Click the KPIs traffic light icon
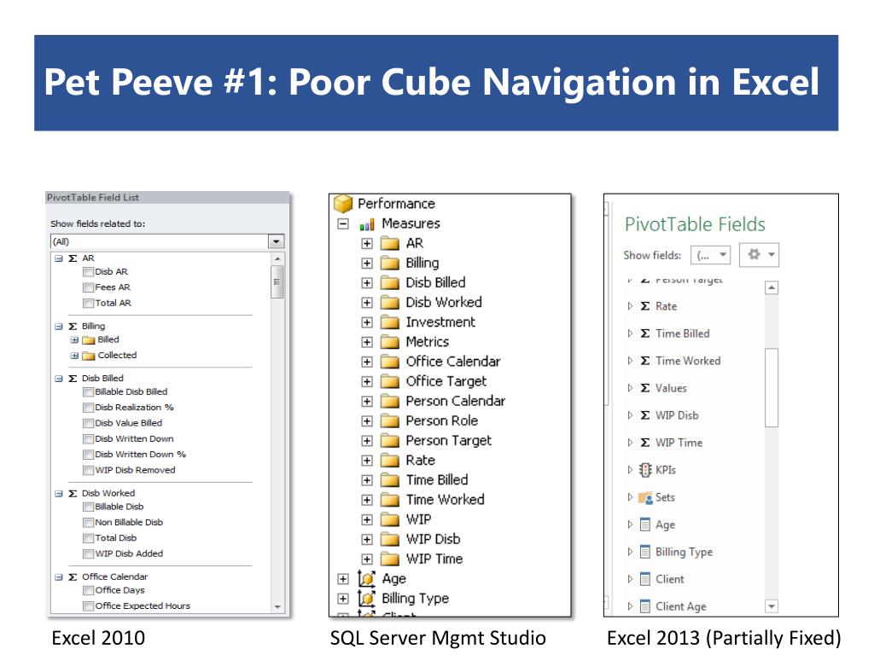This screenshot has width=874, height=655. tap(645, 470)
